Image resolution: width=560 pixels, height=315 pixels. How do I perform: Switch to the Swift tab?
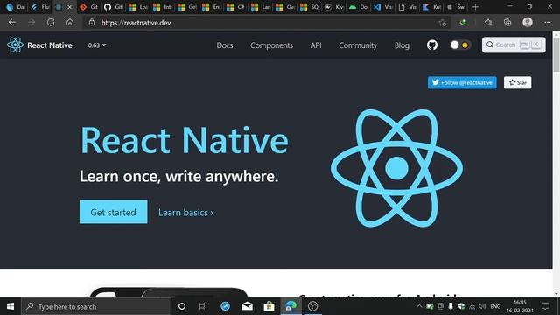click(x=456, y=7)
